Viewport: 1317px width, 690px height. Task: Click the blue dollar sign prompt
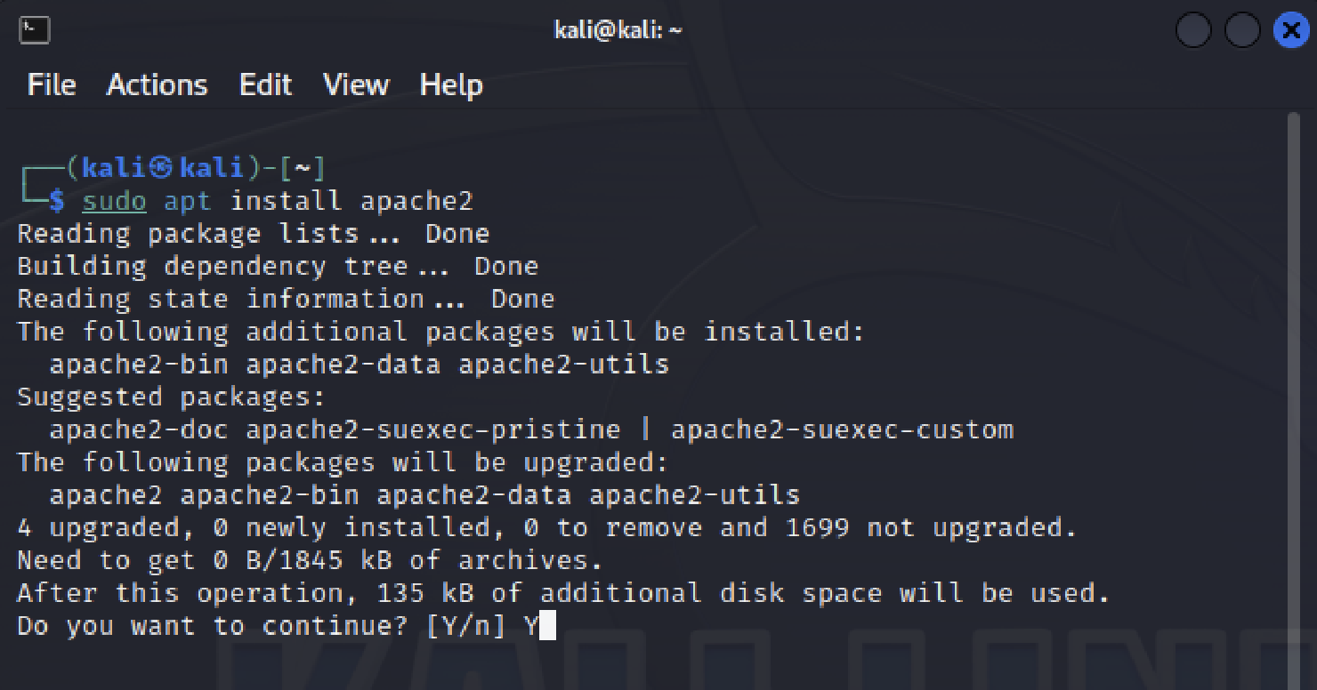pos(57,201)
